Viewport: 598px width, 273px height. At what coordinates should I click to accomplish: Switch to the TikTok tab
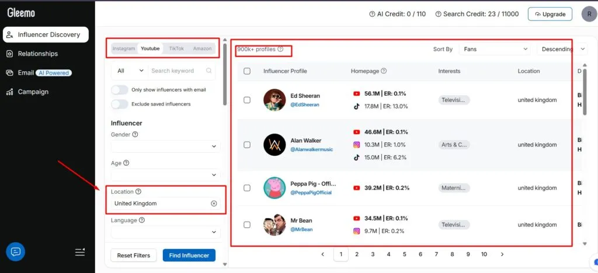tap(176, 48)
